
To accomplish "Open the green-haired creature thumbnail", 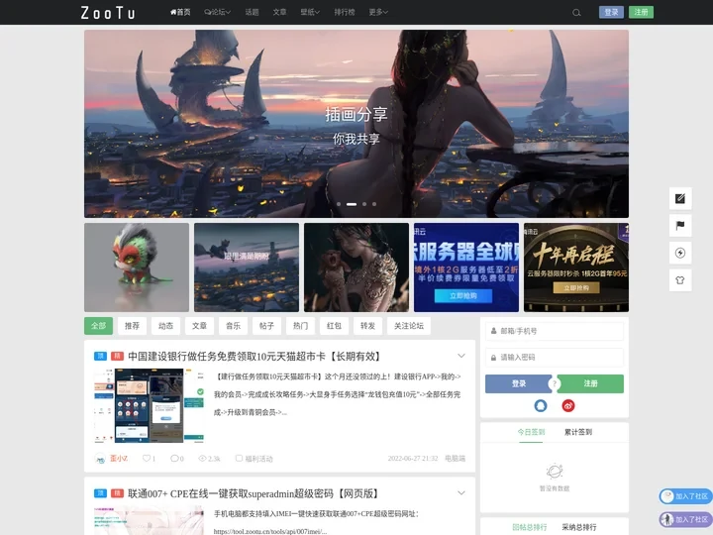I will tap(137, 267).
